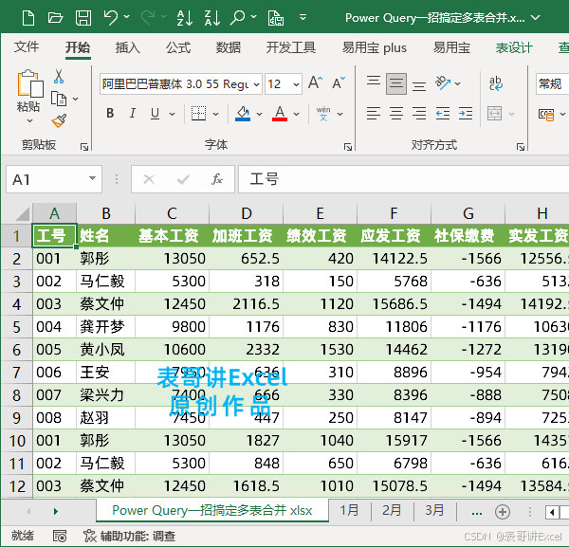Viewport: 569px width, 547px height.
Task: Wrap text in cell
Action: (x=496, y=83)
